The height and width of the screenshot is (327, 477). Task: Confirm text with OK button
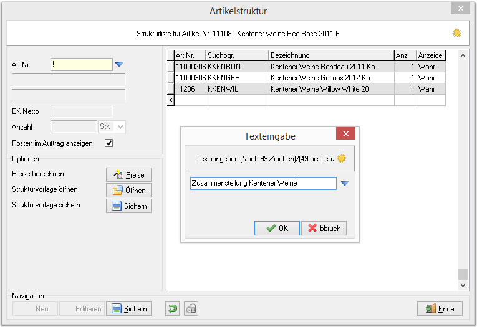(277, 228)
